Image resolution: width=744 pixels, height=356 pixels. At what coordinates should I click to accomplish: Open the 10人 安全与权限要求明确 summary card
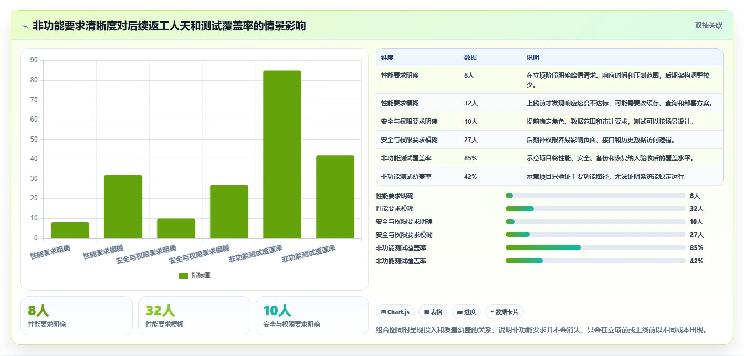tap(312, 316)
